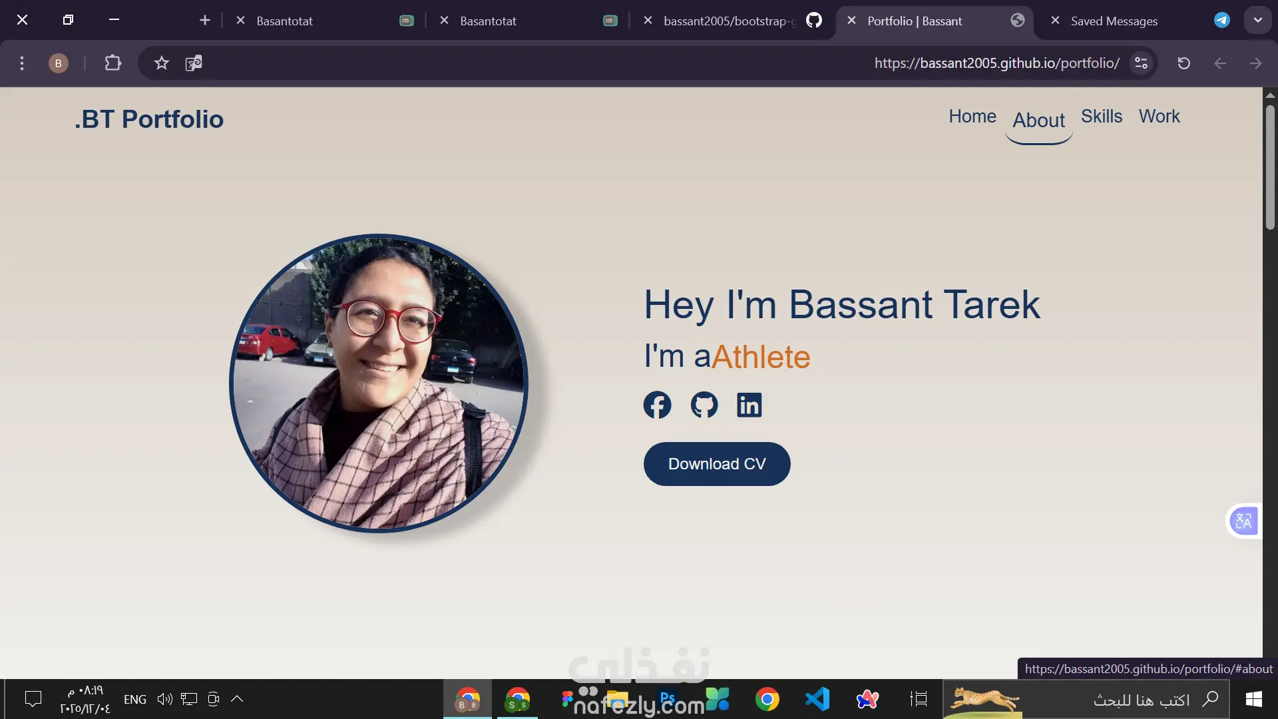
Task: Click the circular profile photo
Action: click(x=379, y=383)
